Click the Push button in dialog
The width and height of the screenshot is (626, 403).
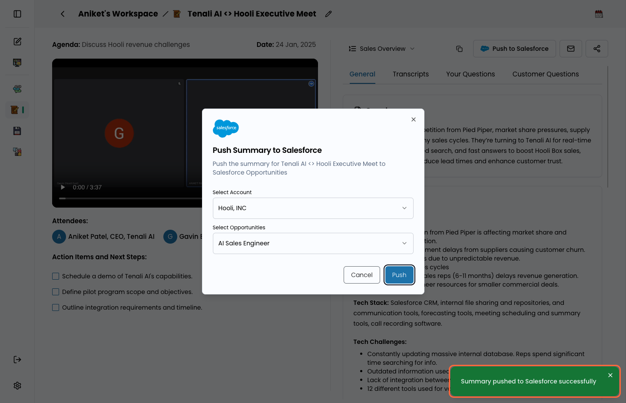point(399,275)
